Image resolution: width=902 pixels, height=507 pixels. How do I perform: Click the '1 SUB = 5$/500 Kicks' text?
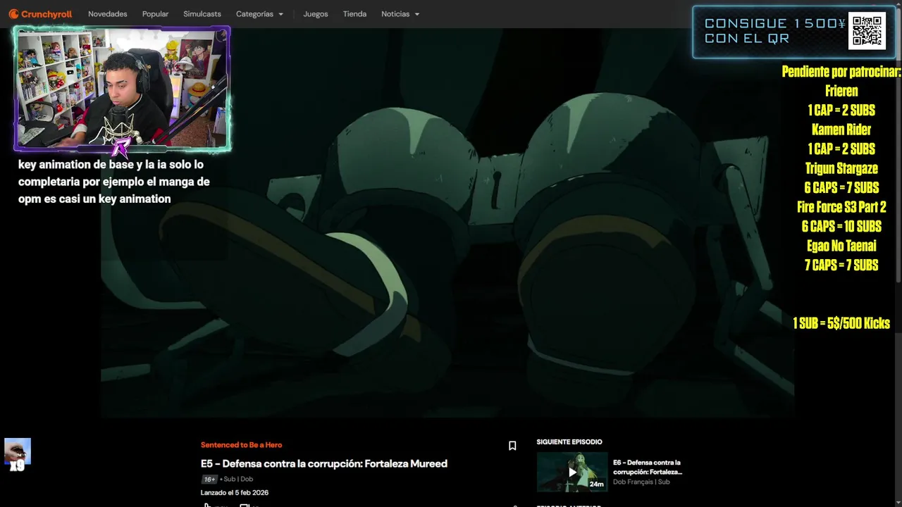(841, 324)
